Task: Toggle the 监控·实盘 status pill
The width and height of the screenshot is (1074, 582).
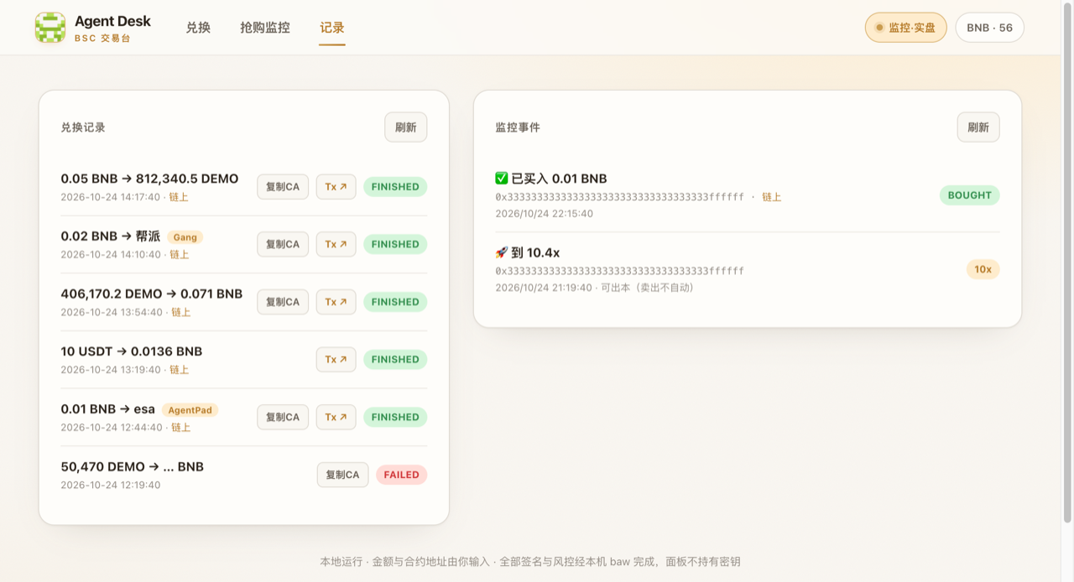Action: click(906, 28)
